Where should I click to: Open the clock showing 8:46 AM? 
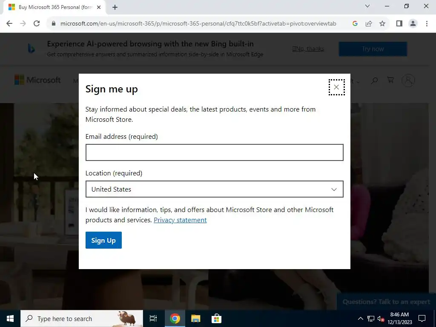[x=399, y=318]
